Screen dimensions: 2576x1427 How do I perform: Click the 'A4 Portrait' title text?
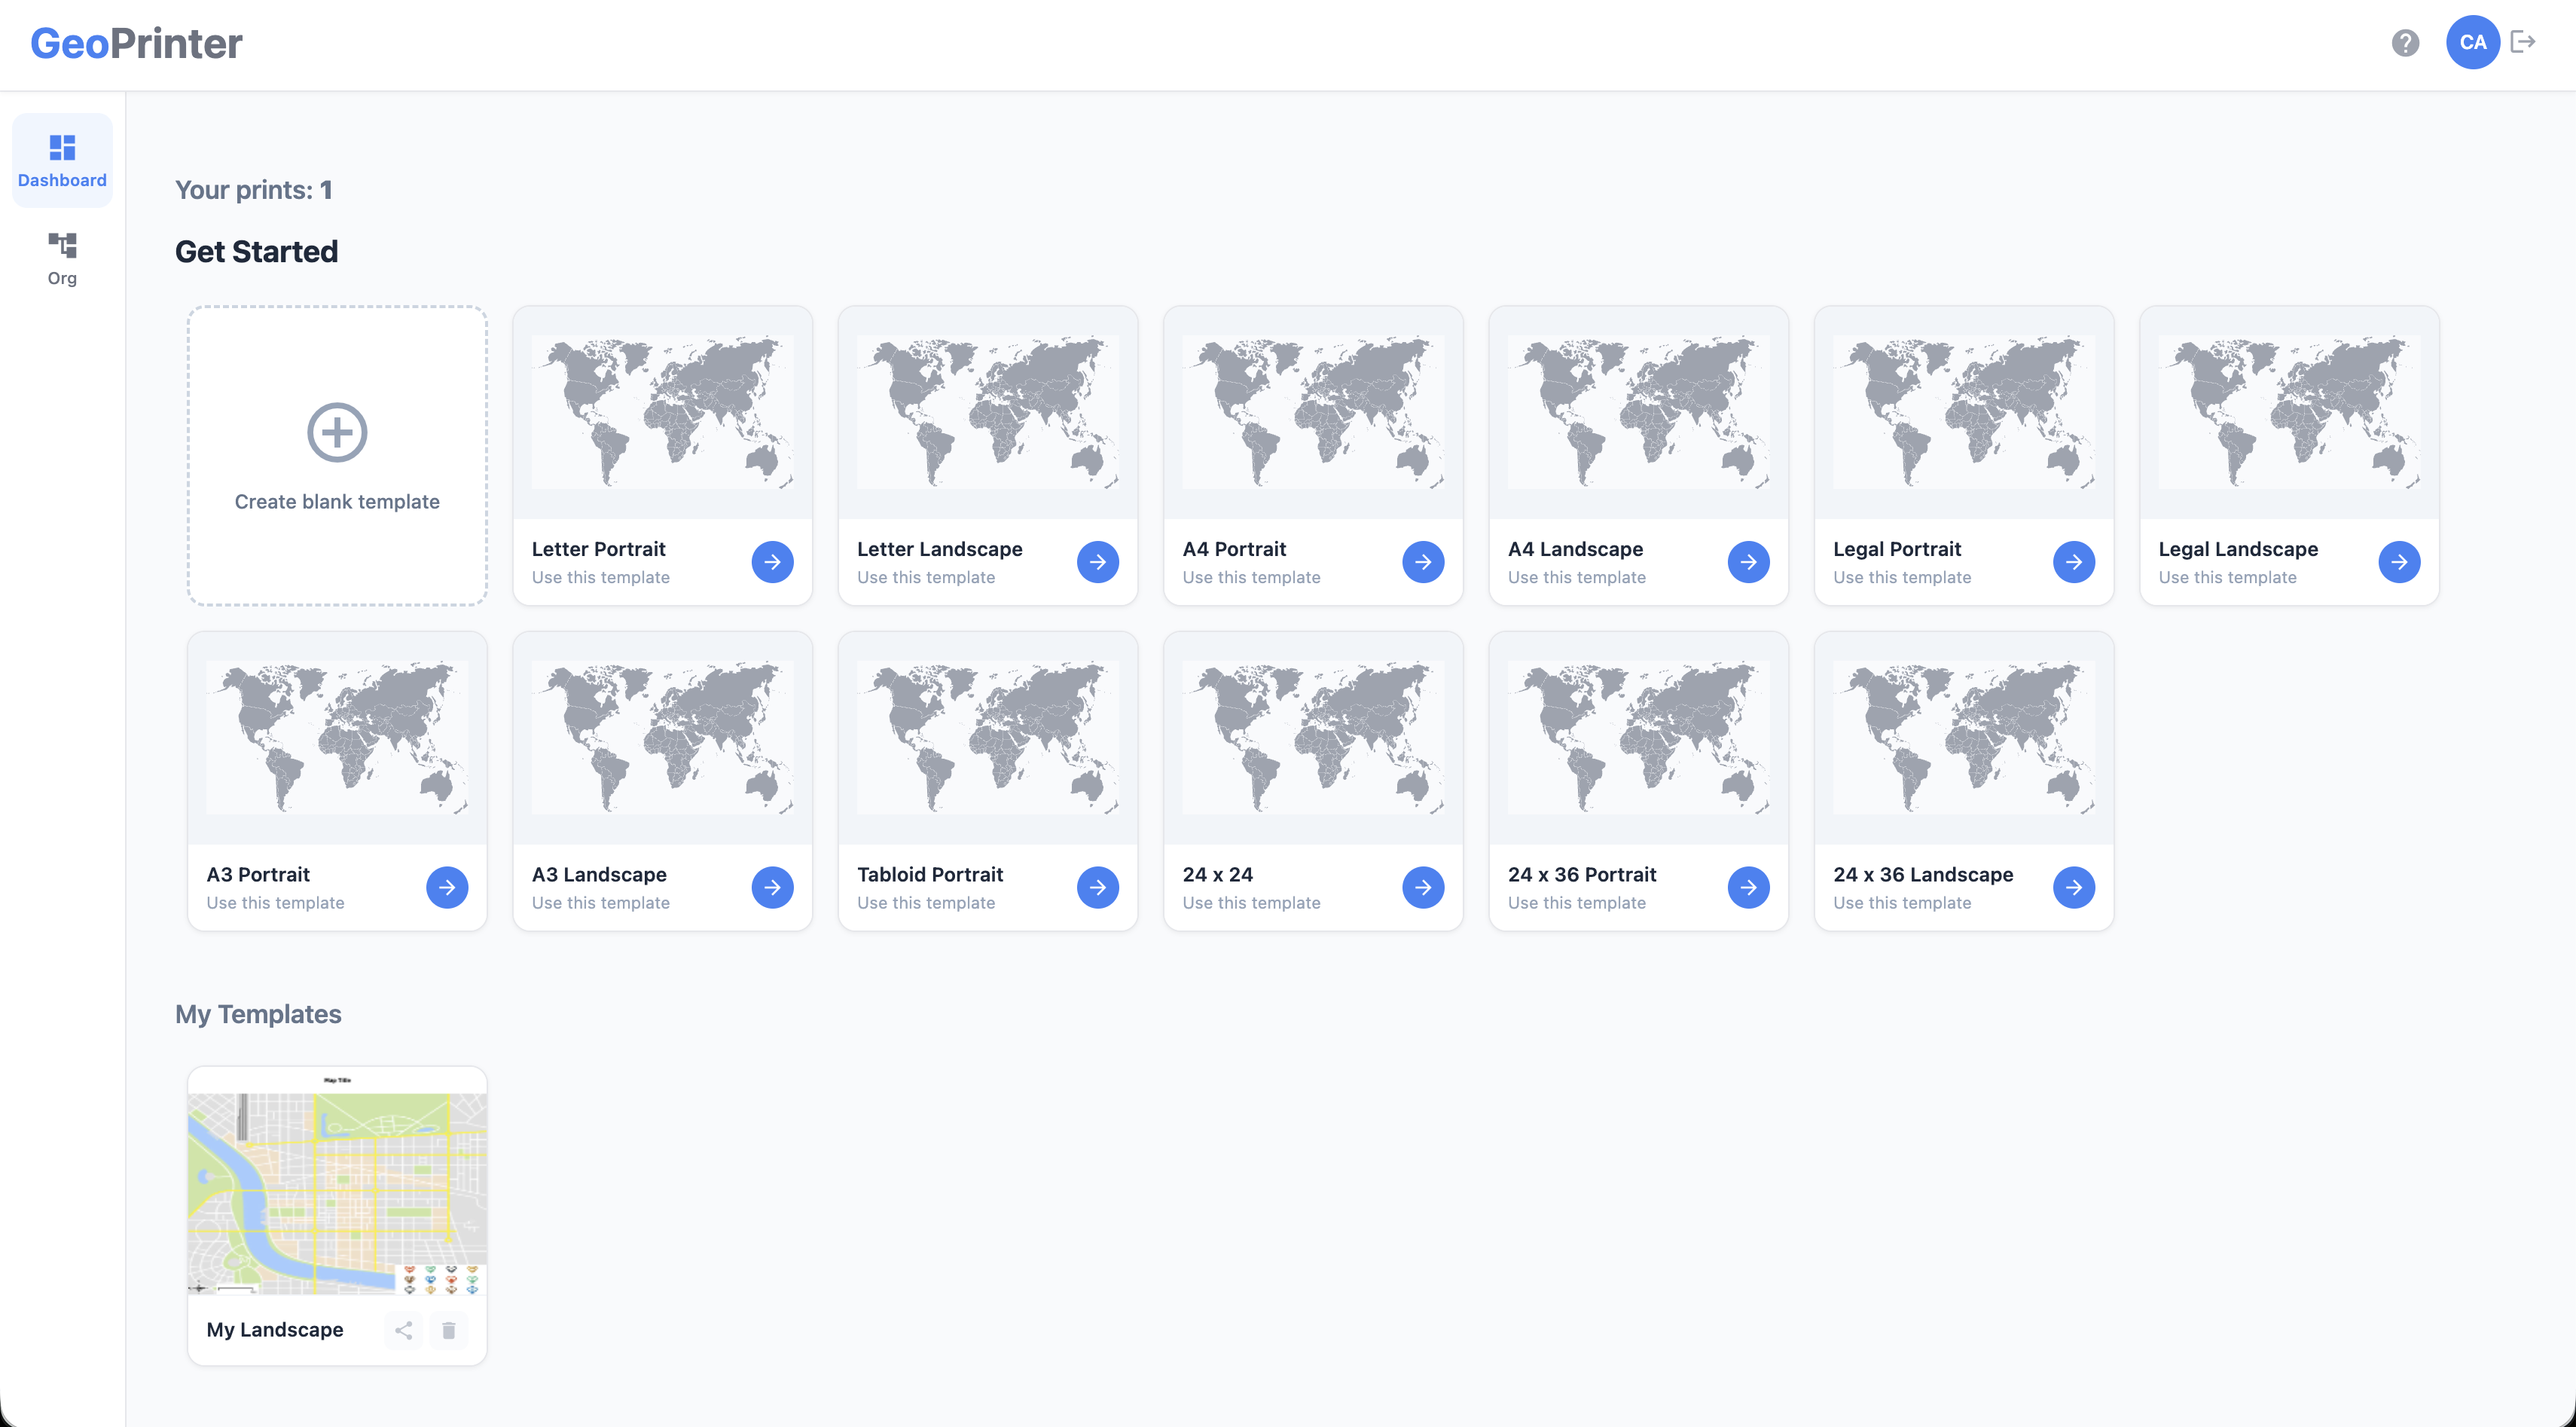[x=1234, y=549]
